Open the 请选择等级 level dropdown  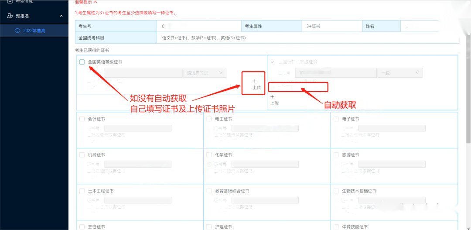click(x=204, y=72)
